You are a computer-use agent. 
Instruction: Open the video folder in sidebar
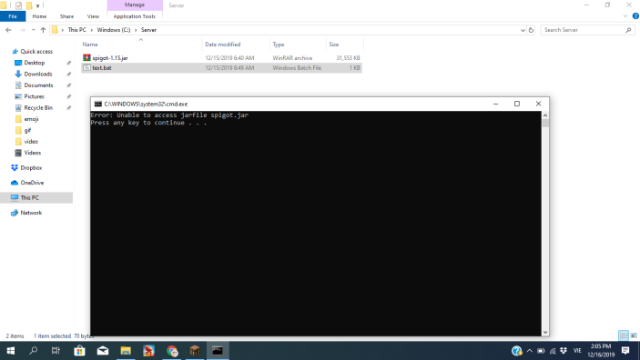[31, 142]
